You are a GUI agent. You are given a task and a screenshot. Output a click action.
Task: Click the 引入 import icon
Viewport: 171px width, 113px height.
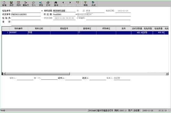[34, 4]
